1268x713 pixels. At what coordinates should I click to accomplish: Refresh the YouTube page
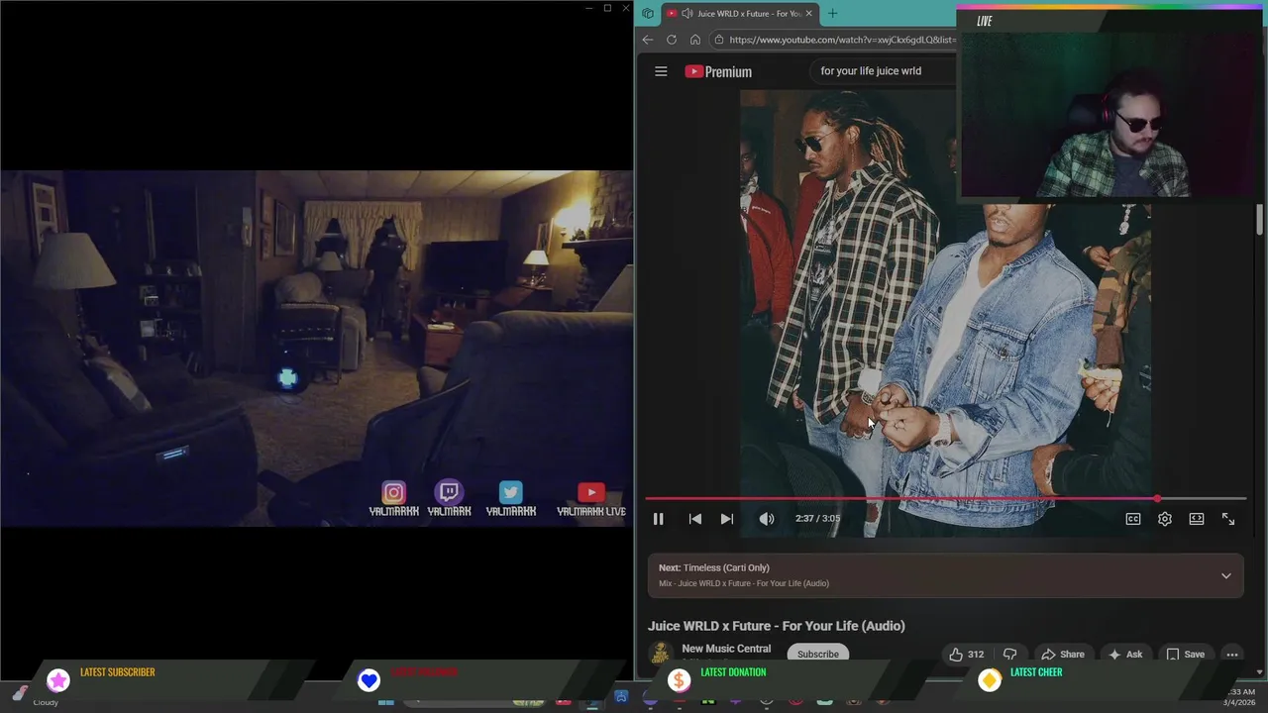[672, 40]
